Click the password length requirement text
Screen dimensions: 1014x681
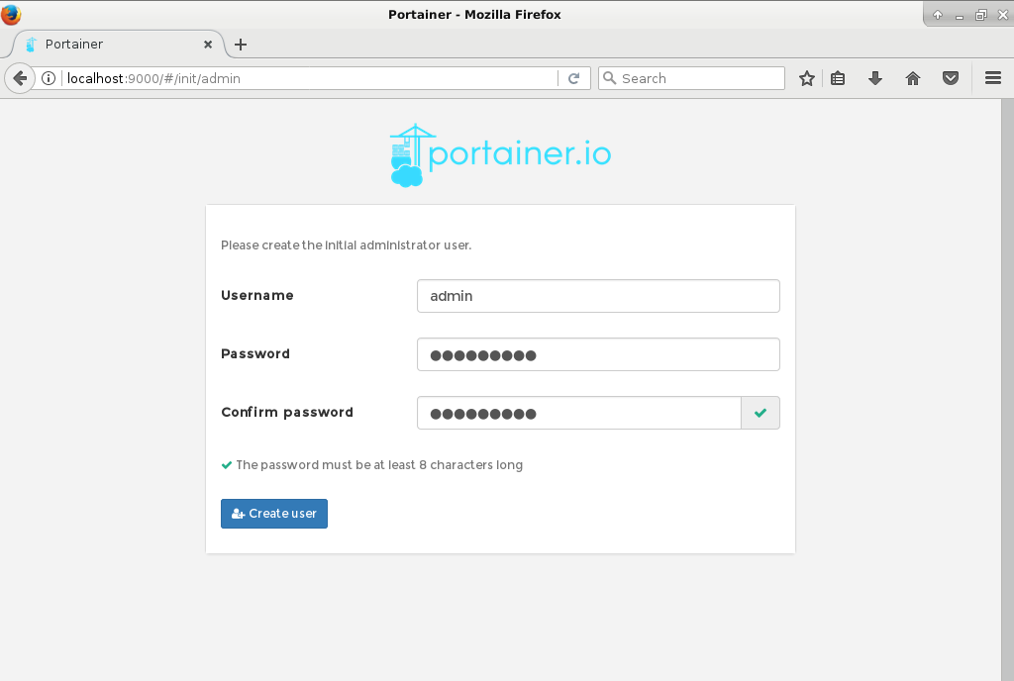coord(379,465)
